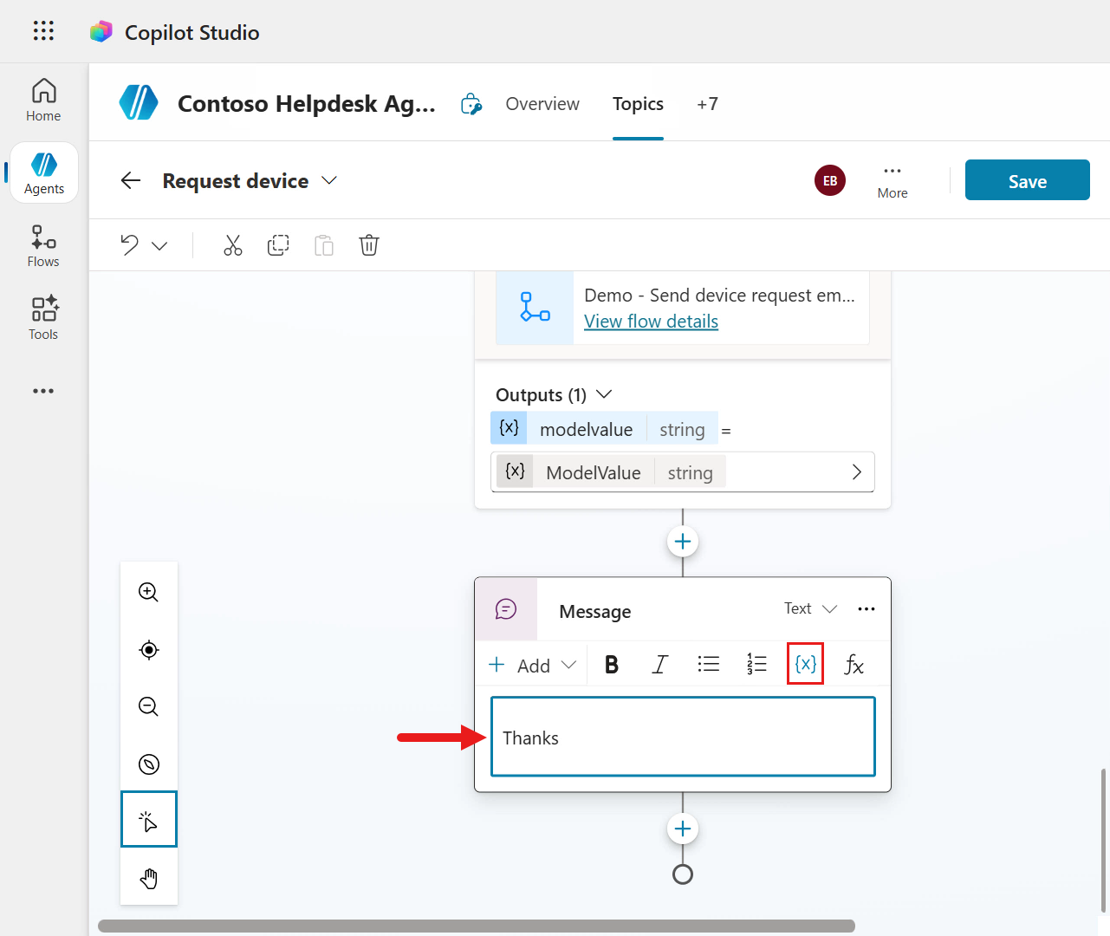Click the flow action icon
The height and width of the screenshot is (936, 1110).
point(535,308)
